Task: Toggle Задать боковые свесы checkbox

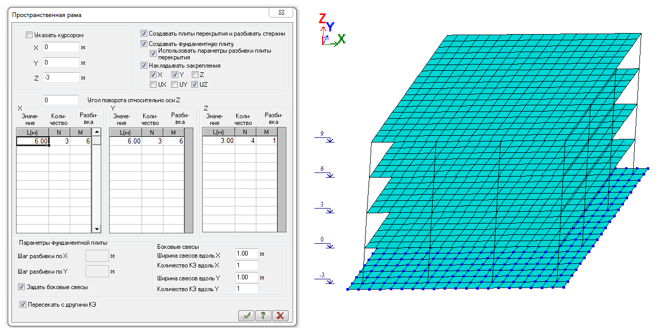Action: [x=22, y=287]
